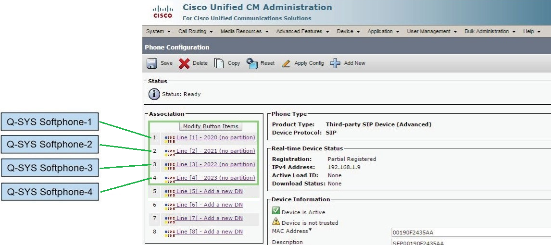Click the Device is not trusted warning icon
Screen dimensions: 551x245
click(276, 222)
